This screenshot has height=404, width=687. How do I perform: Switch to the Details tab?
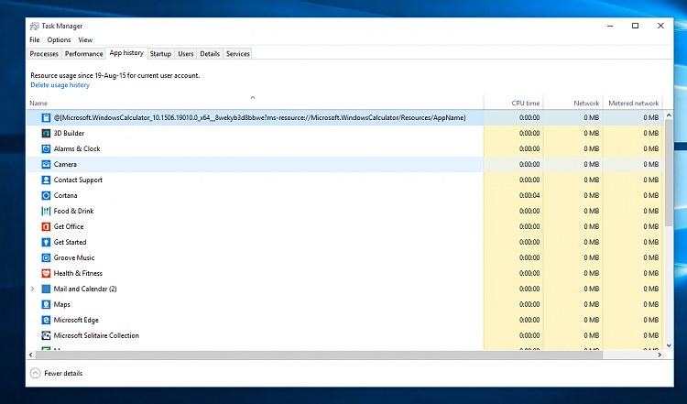[x=210, y=53]
